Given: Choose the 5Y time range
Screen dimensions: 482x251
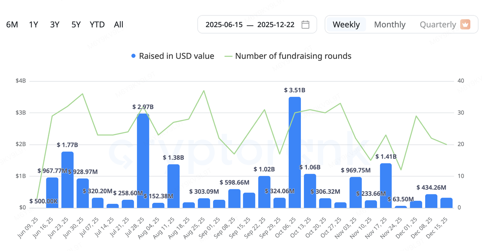Looking at the screenshot, I should click(x=76, y=24).
